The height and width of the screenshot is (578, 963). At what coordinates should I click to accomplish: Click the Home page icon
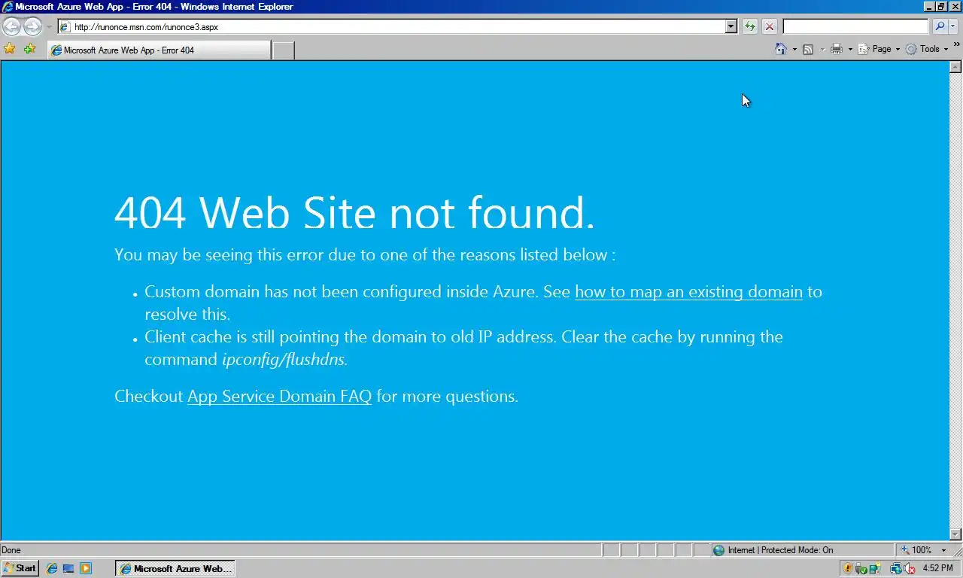coord(781,49)
